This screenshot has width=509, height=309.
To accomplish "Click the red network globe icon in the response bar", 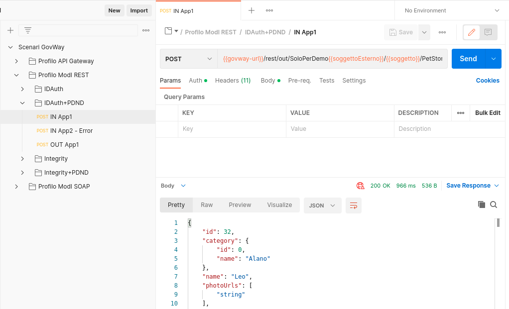I will click(x=360, y=186).
